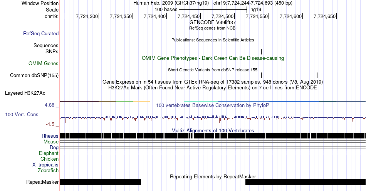
Task: Open H3K27Ac Mark ENCODE track title
Action: point(213,87)
